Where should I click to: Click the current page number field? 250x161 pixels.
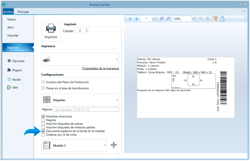coord(146,19)
